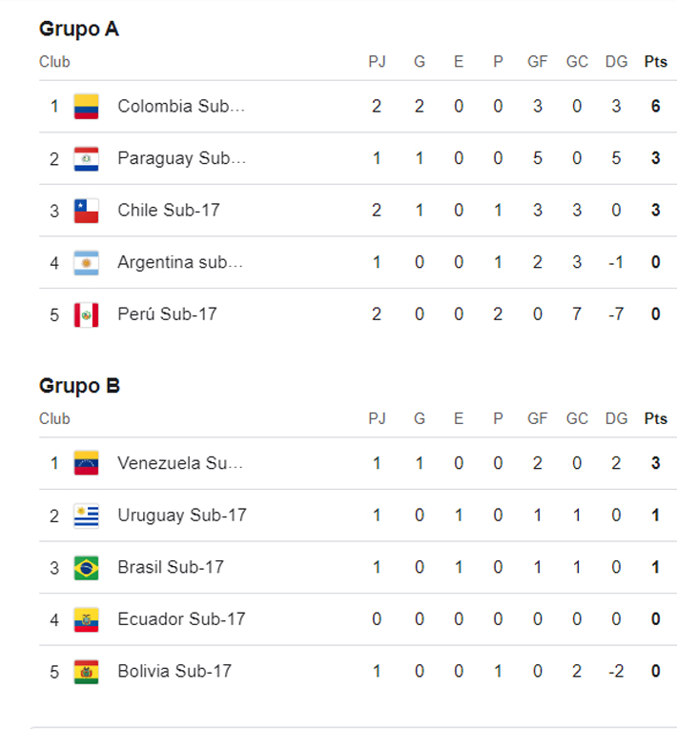Click the Grupo A heading
Viewport: 677px width, 729px height.
(x=79, y=29)
